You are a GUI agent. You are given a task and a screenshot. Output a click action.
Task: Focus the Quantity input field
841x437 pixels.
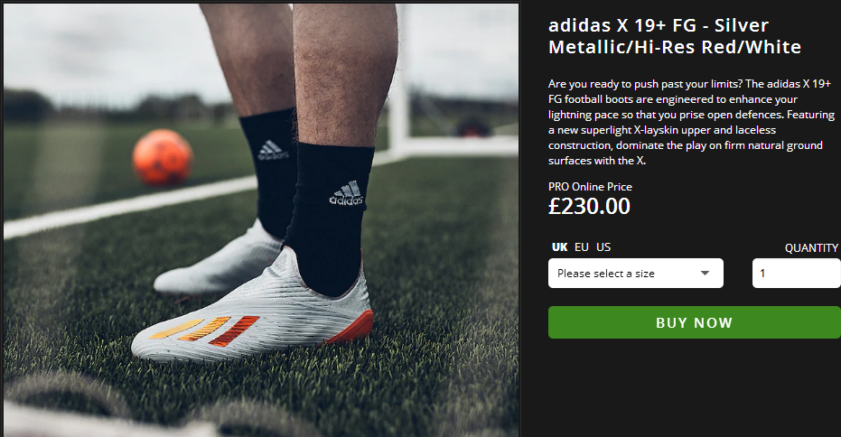click(796, 274)
